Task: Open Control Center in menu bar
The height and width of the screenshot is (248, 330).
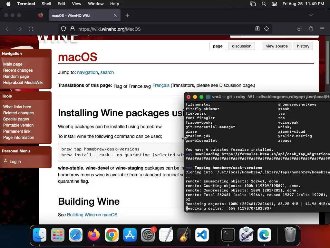Action: [x=275, y=4]
